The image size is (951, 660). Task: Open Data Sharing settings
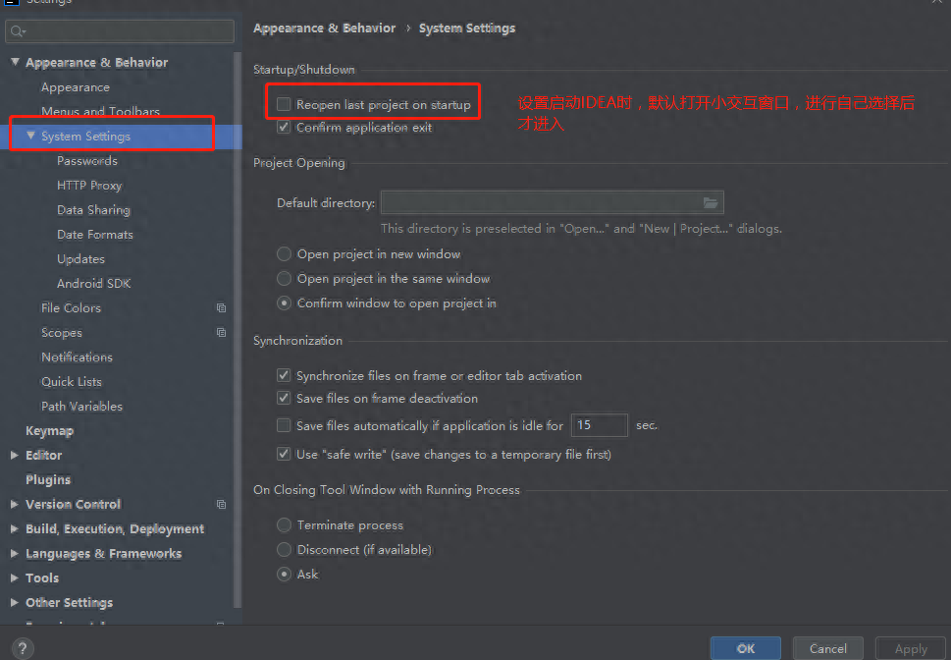click(93, 210)
